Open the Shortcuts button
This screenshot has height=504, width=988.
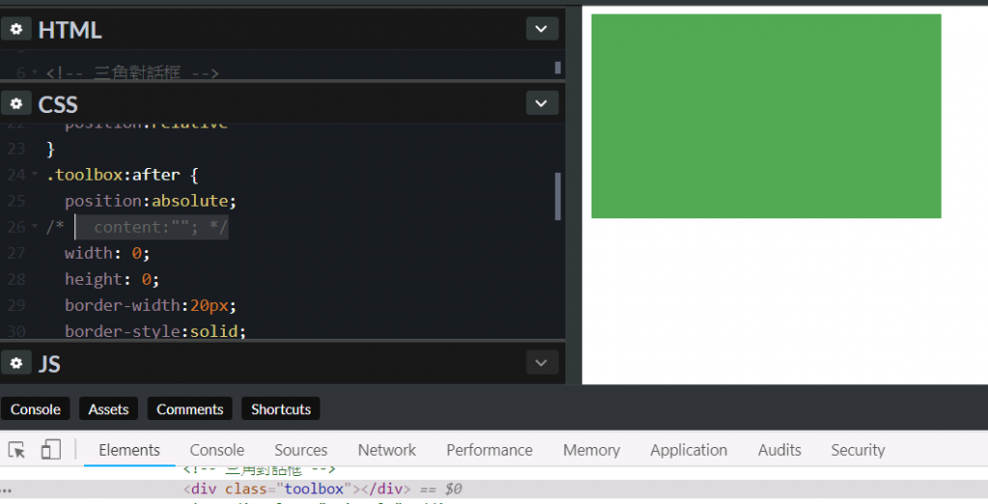click(x=281, y=408)
